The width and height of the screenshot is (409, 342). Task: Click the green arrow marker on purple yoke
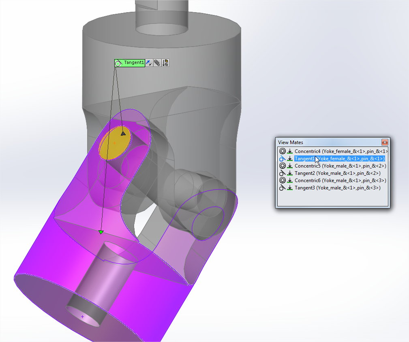click(x=101, y=232)
